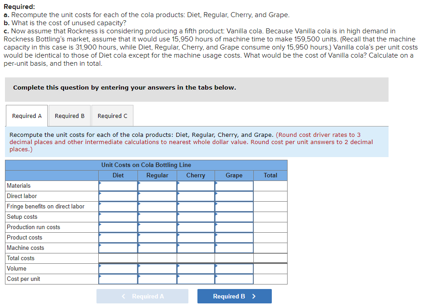Focus Product costs field for Diet
Image resolution: width=421 pixels, height=307 pixels.
click(118, 238)
